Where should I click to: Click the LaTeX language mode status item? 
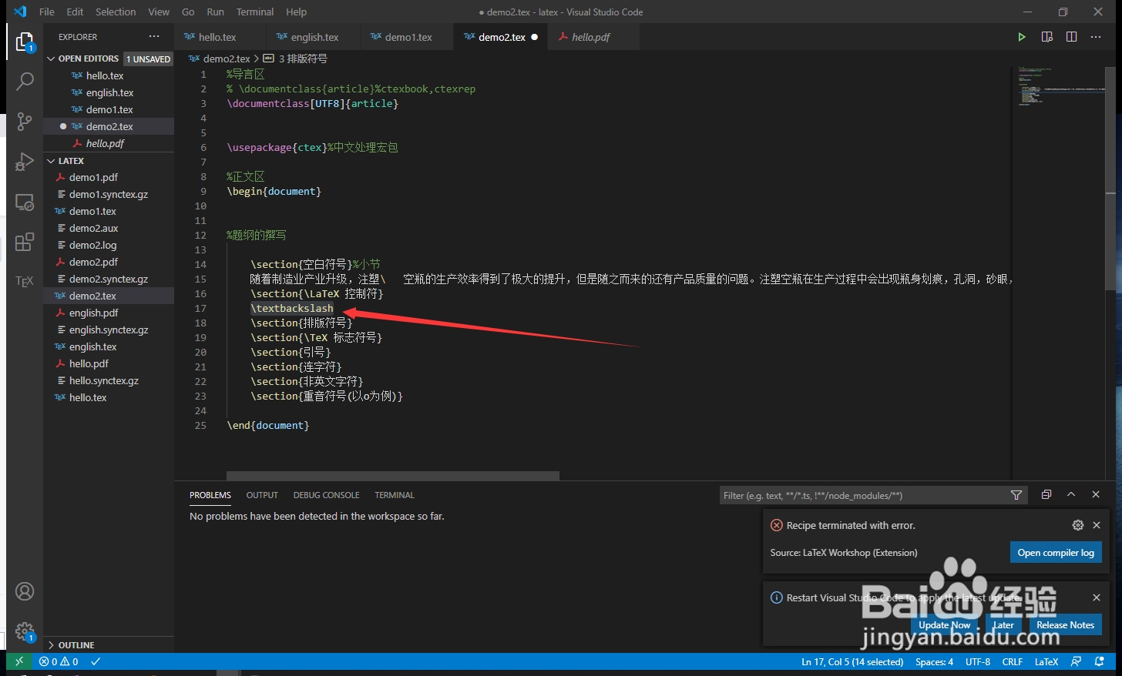pos(1046,661)
